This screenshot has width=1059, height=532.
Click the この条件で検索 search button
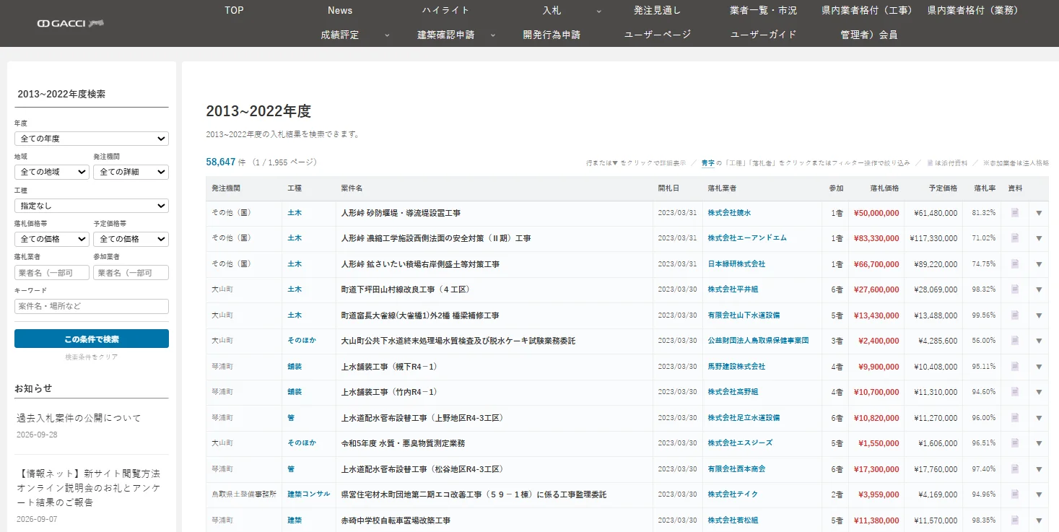[x=92, y=339]
